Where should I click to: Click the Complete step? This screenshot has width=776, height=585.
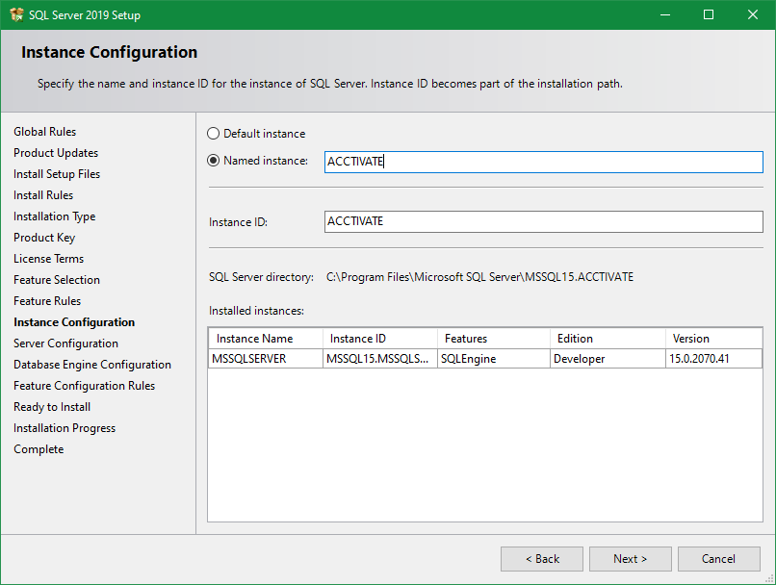click(39, 449)
